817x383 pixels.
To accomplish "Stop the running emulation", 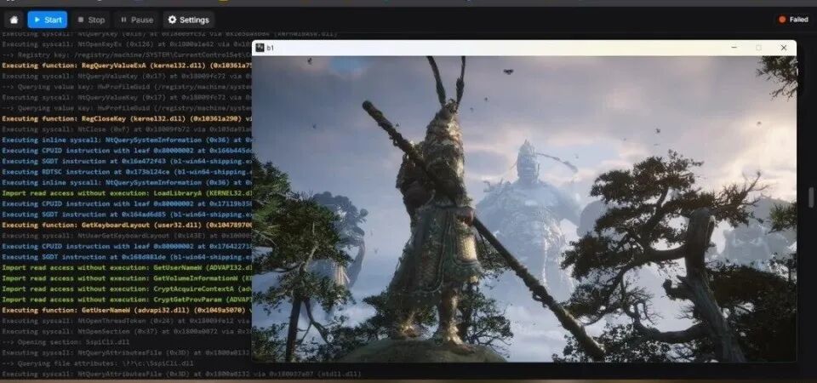I will 91,20.
